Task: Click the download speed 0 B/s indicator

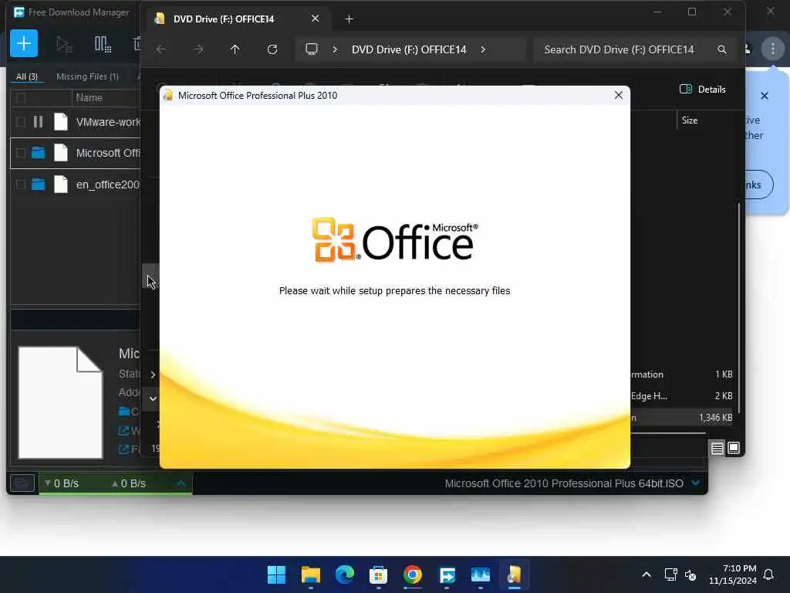Action: click(62, 483)
